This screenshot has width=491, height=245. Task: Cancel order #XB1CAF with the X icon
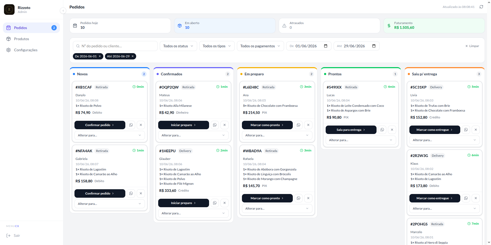[141, 125]
